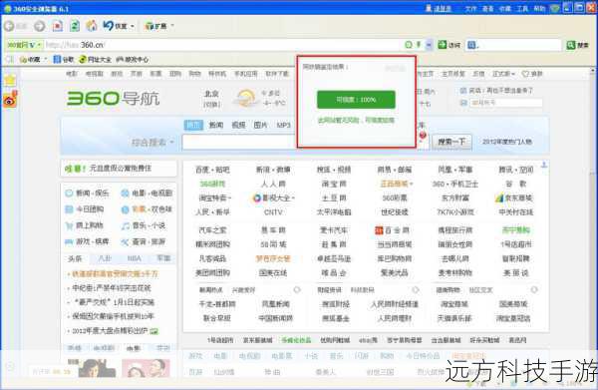Open the 查询·旅游 category
This screenshot has height=390, width=598.
point(143,241)
